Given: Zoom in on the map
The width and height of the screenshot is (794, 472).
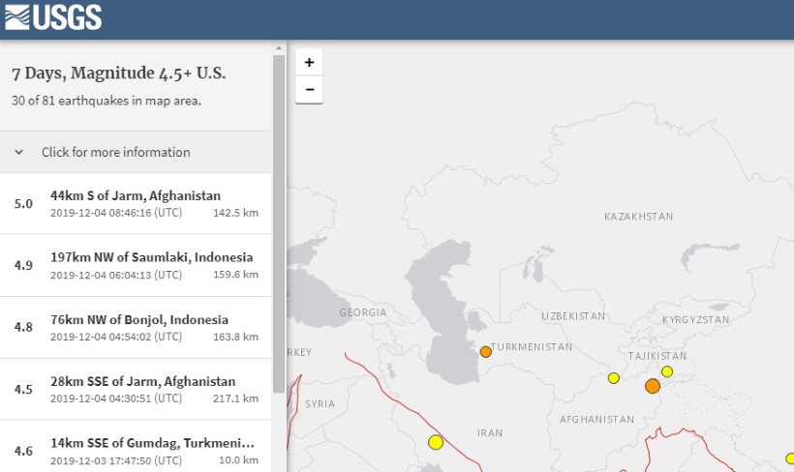Looking at the screenshot, I should 309,62.
